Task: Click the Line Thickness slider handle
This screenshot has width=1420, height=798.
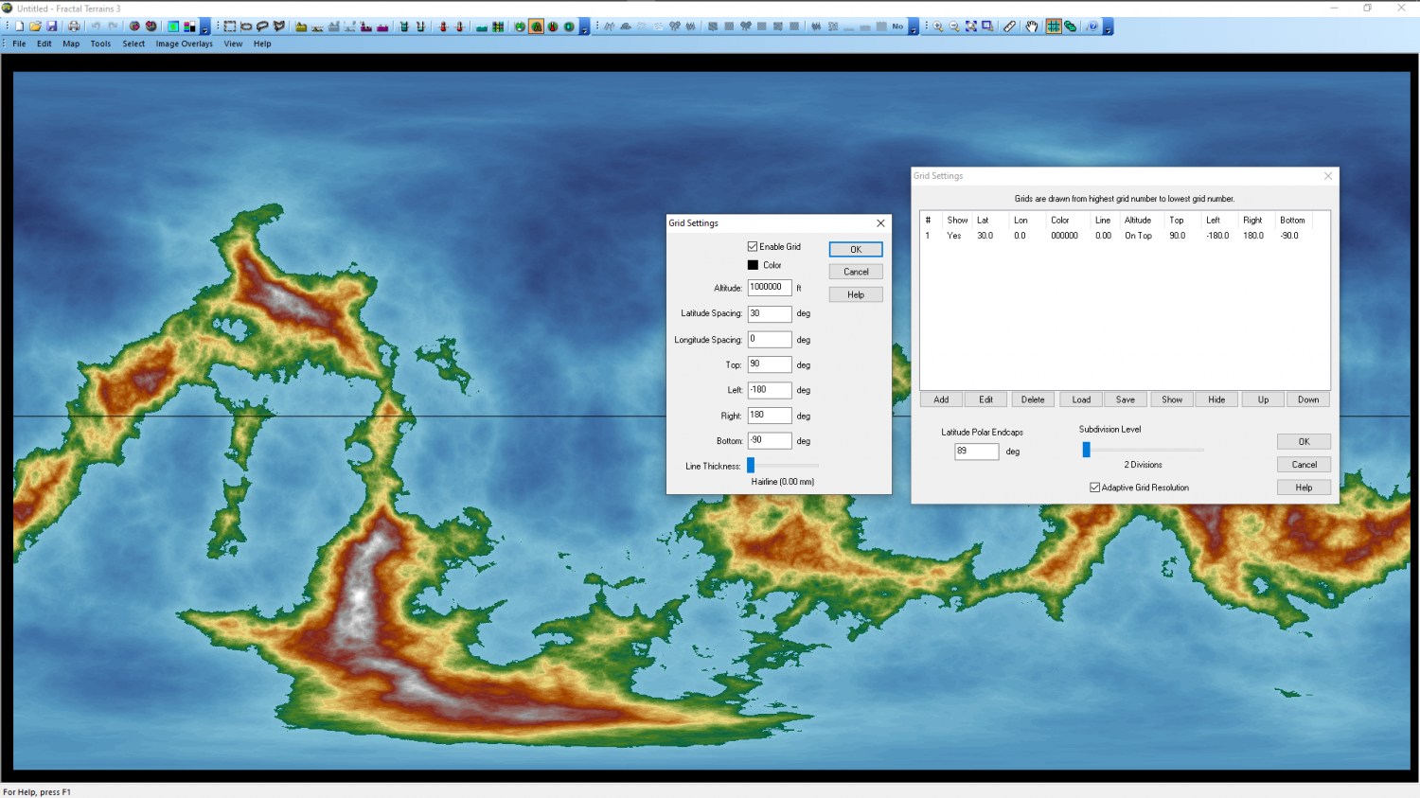Action: coord(751,465)
